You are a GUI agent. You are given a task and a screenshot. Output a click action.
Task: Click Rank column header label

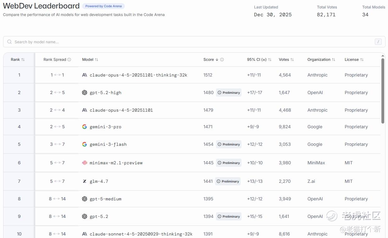point(15,60)
